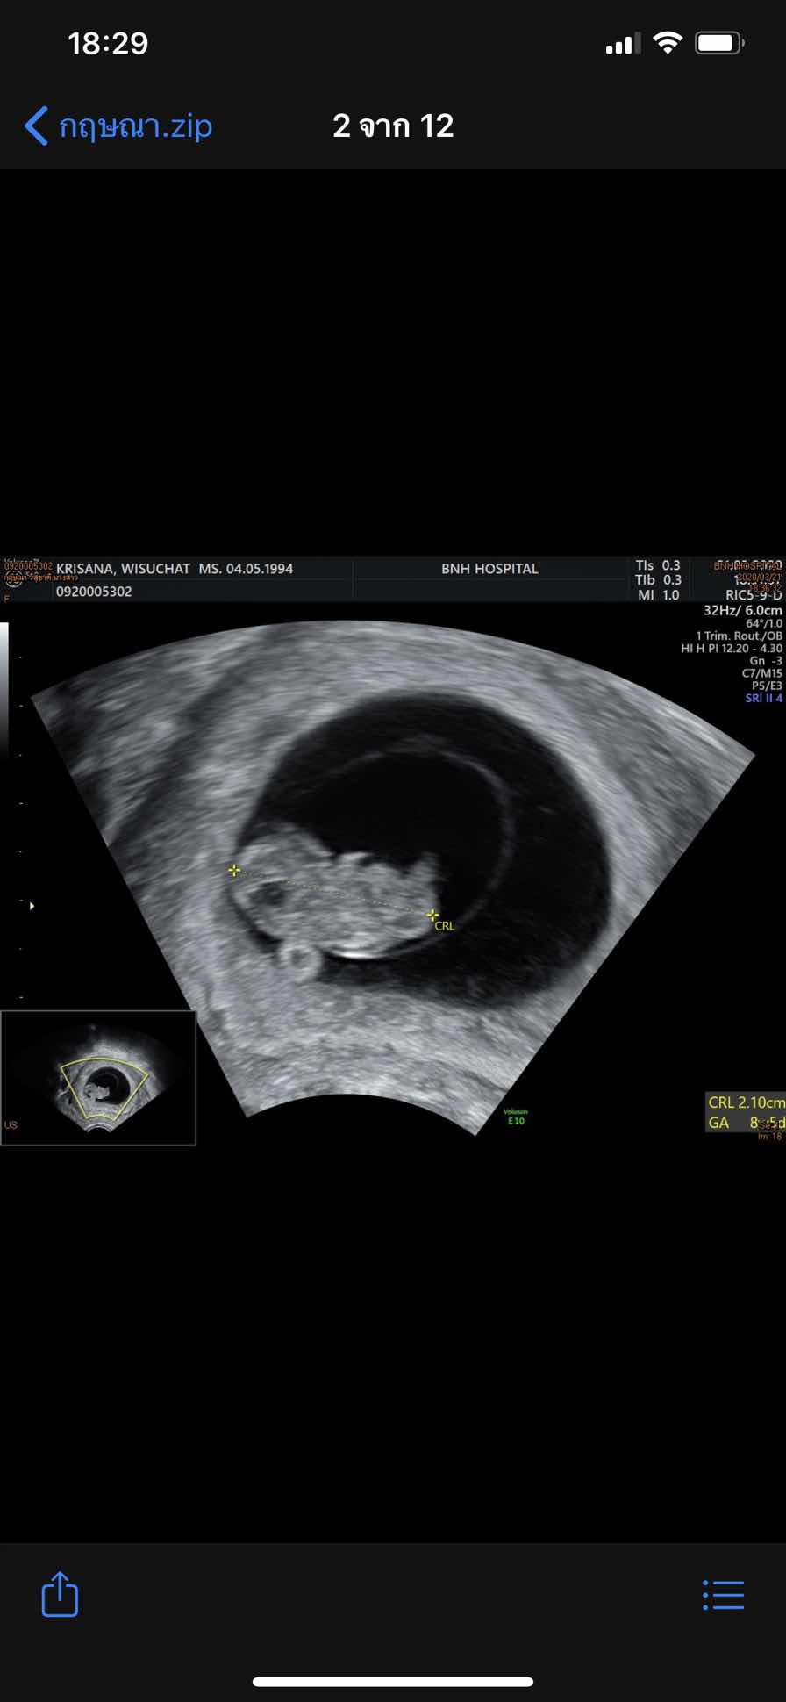The image size is (786, 1702).
Task: Tap the "2 จาก 12" page title
Action: pyautogui.click(x=393, y=126)
